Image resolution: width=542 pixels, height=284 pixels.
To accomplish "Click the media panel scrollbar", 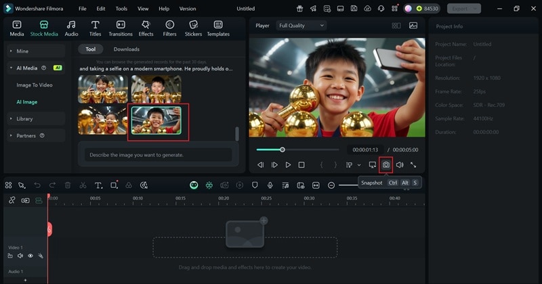I will (x=236, y=134).
